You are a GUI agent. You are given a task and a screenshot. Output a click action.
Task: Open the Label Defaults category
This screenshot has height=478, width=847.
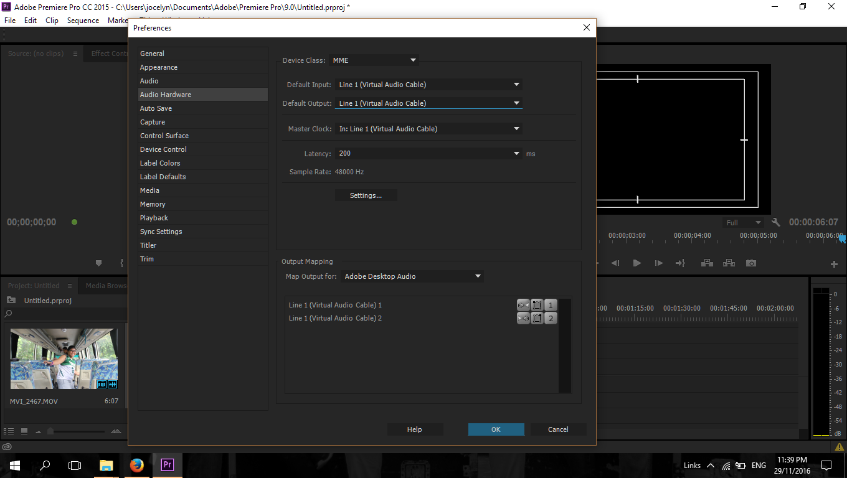click(203, 177)
